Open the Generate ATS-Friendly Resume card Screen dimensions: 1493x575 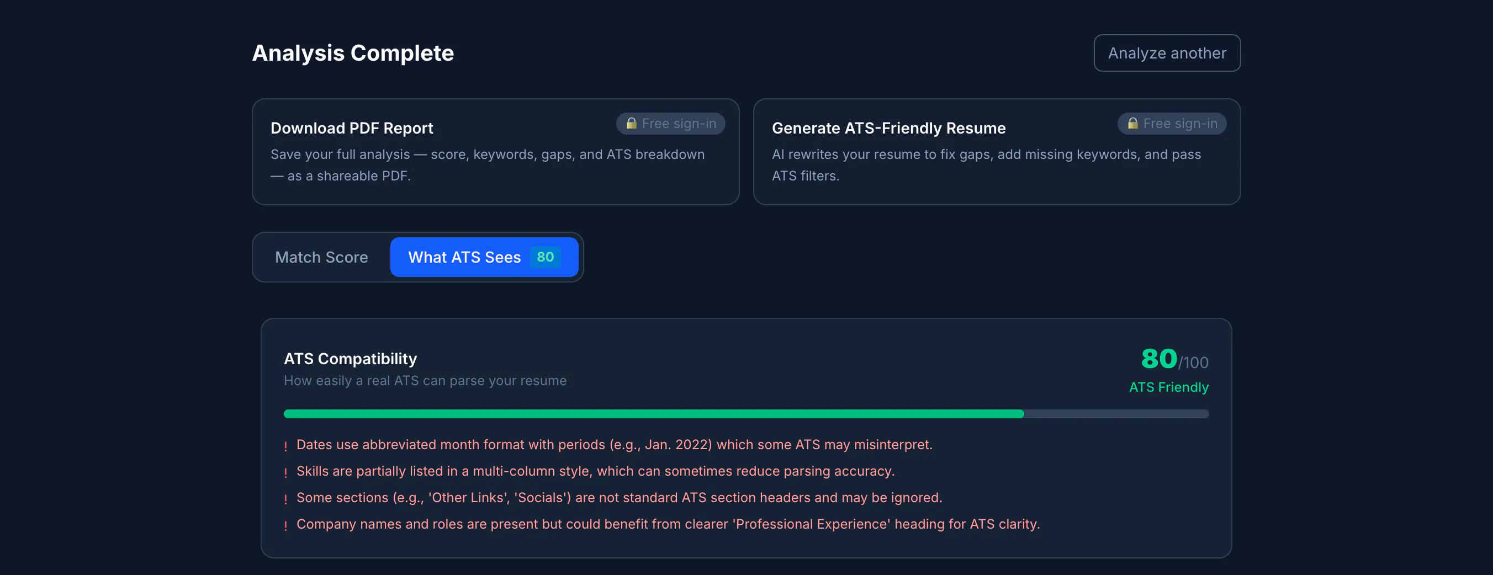(997, 152)
